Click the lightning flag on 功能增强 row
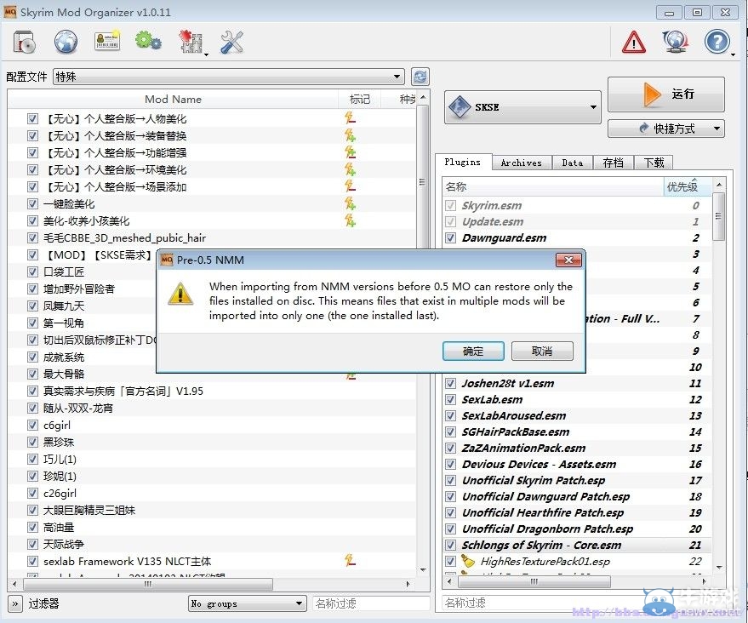 350,152
